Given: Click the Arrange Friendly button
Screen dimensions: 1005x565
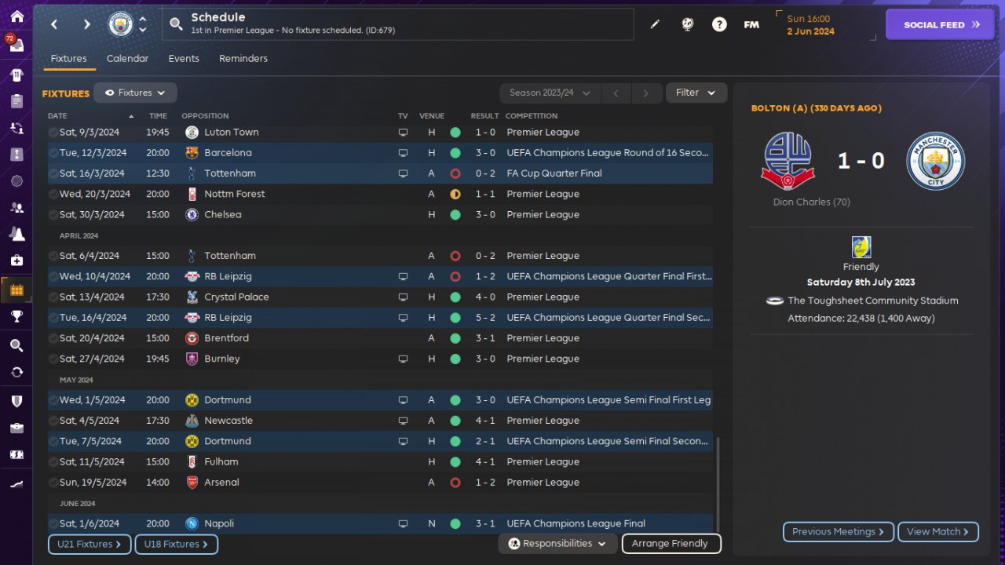Looking at the screenshot, I should click(671, 544).
